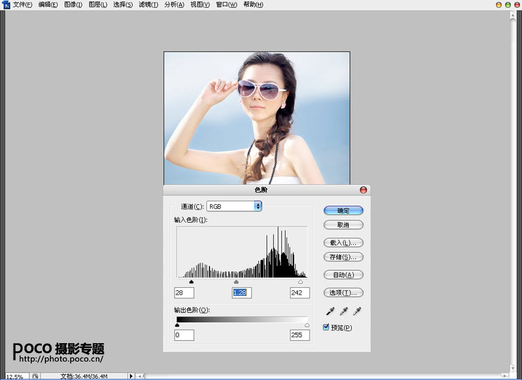Click the 载入(L)... load button

click(x=343, y=242)
